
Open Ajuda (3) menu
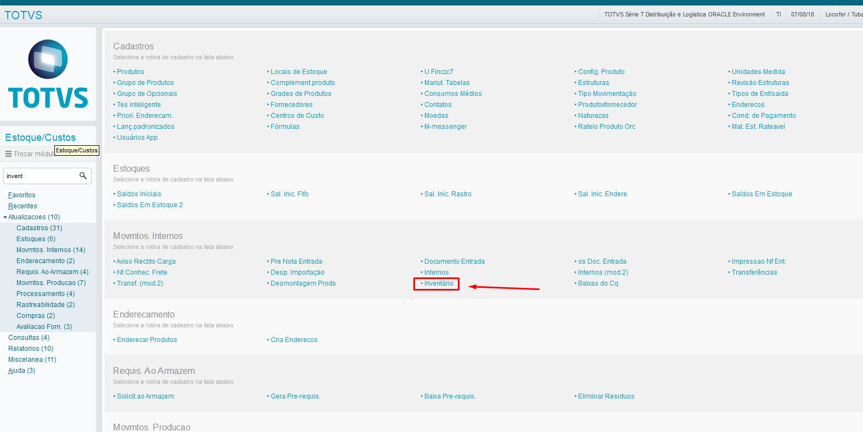[x=22, y=371]
